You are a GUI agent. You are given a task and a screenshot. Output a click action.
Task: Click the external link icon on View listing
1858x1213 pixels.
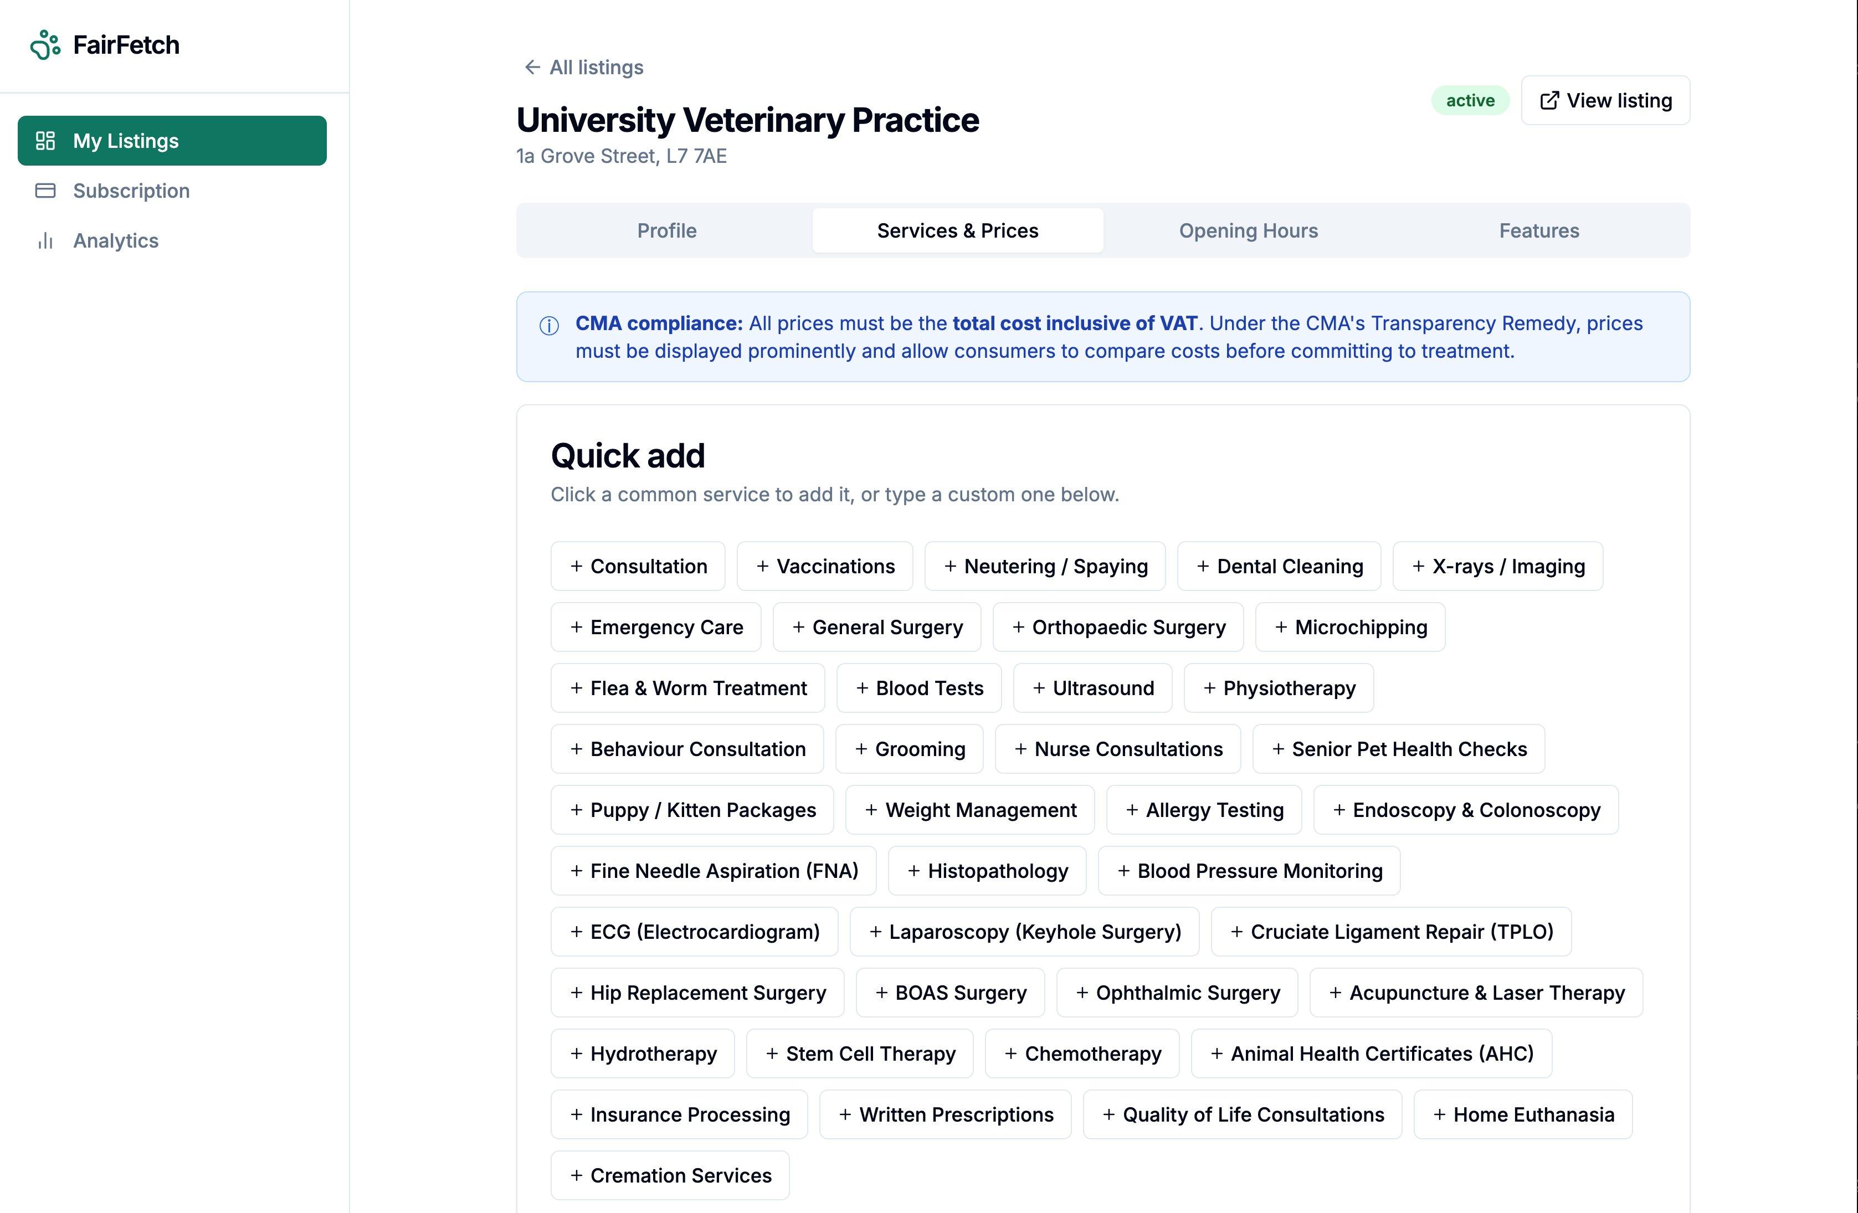coord(1549,101)
